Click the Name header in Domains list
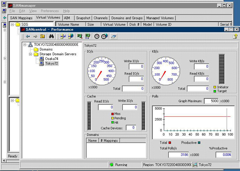This screenshot has width=240, height=171. (x=92, y=141)
